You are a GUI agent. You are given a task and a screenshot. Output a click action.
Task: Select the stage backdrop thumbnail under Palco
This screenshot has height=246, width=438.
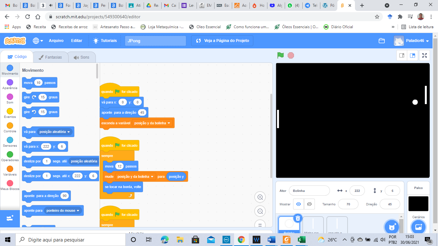coord(418,204)
